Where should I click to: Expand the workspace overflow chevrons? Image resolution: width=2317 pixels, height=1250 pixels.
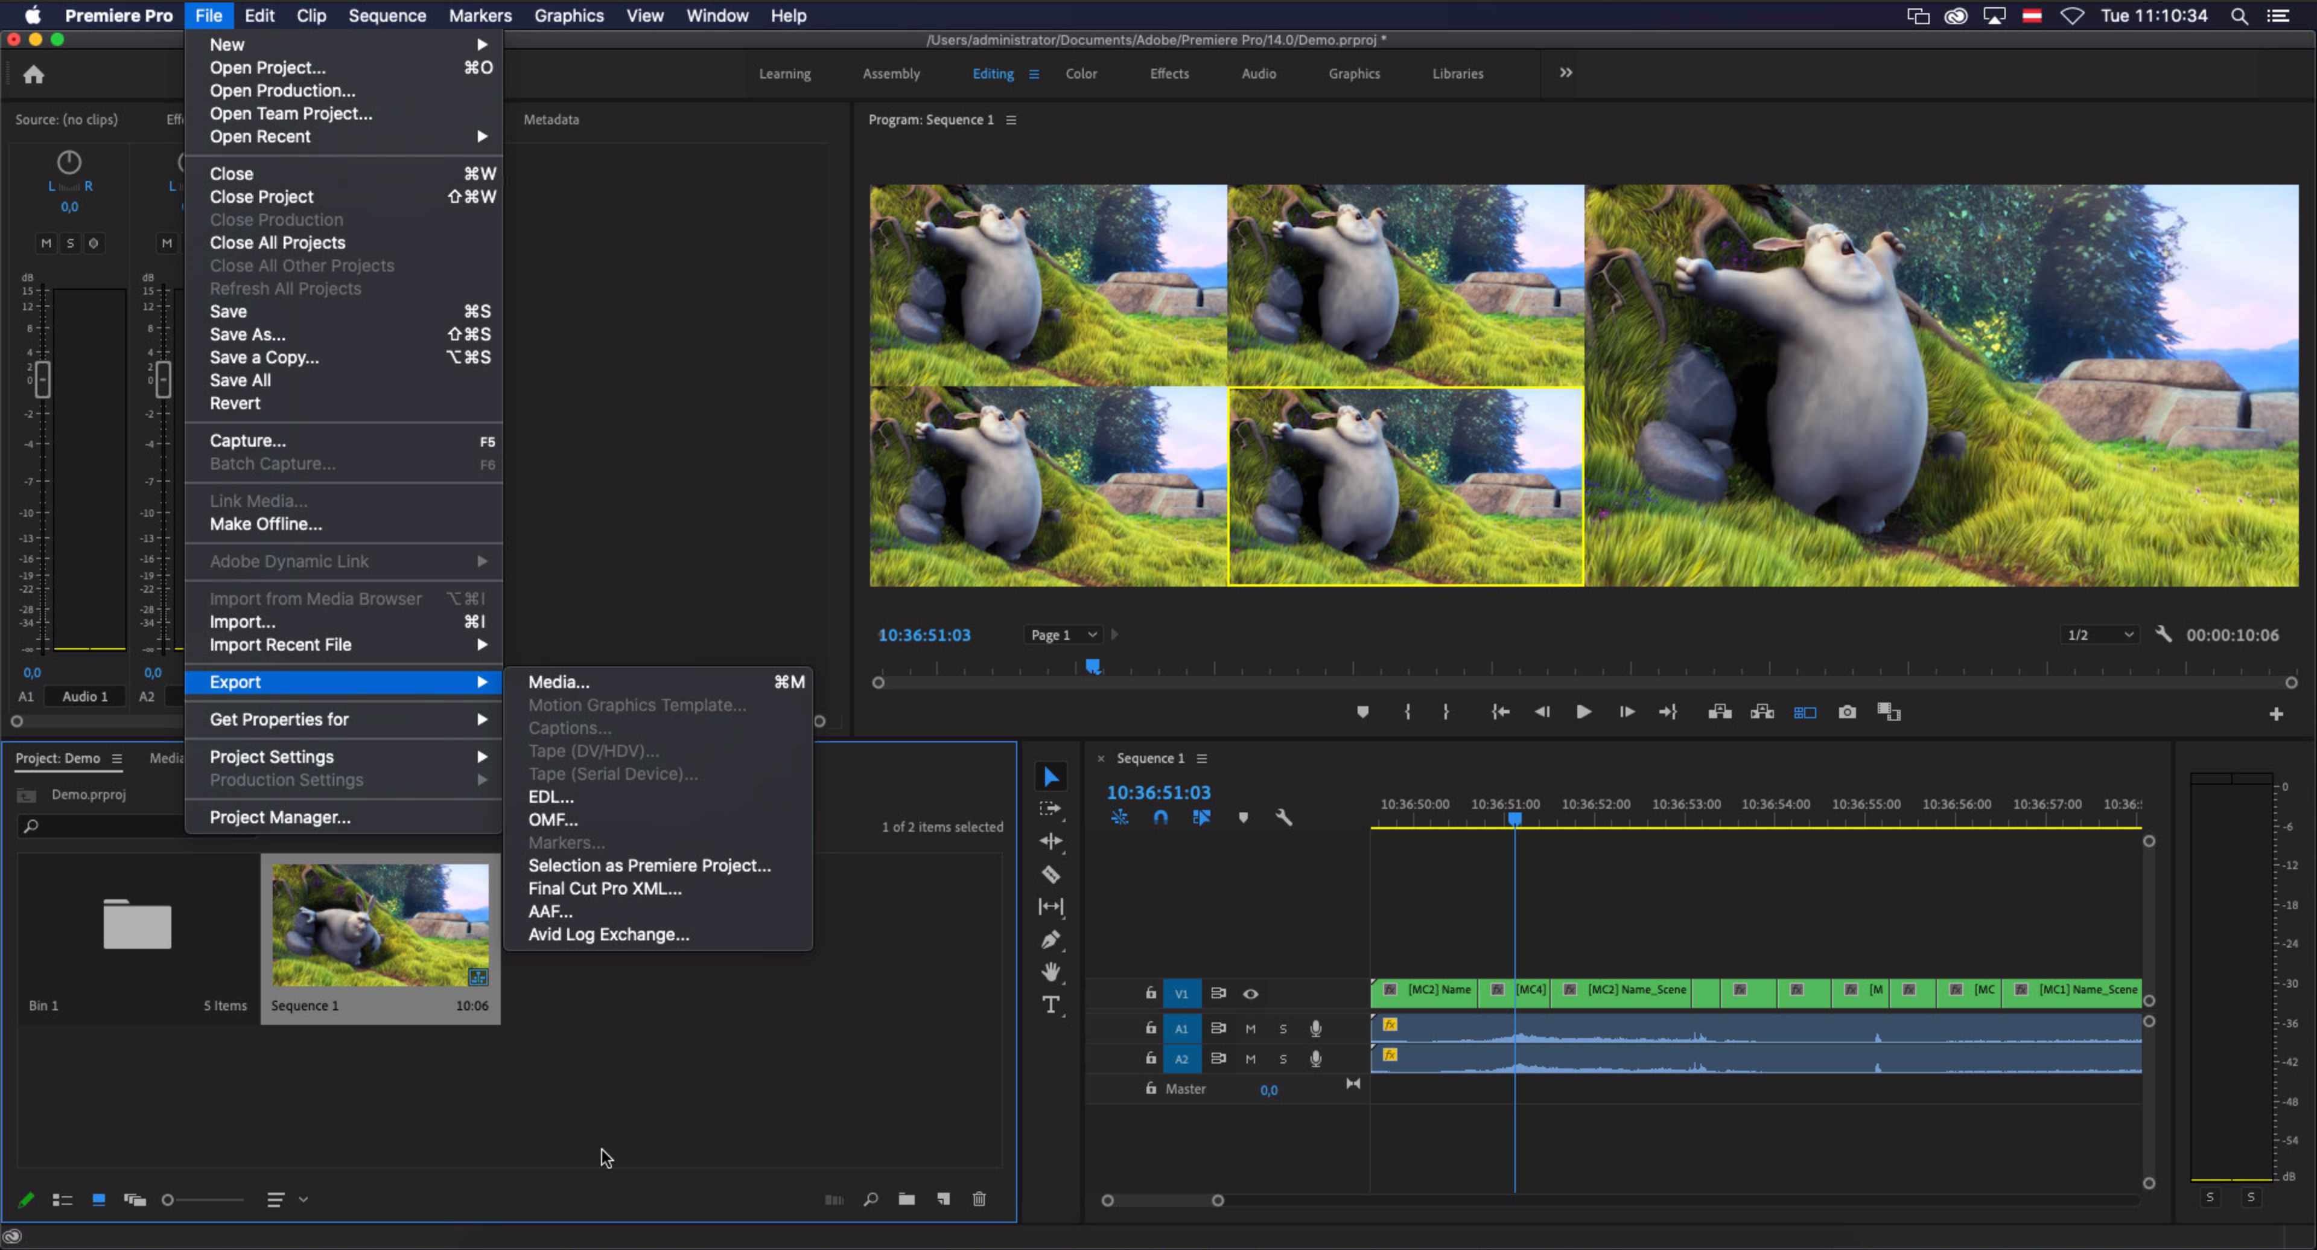(x=1565, y=73)
